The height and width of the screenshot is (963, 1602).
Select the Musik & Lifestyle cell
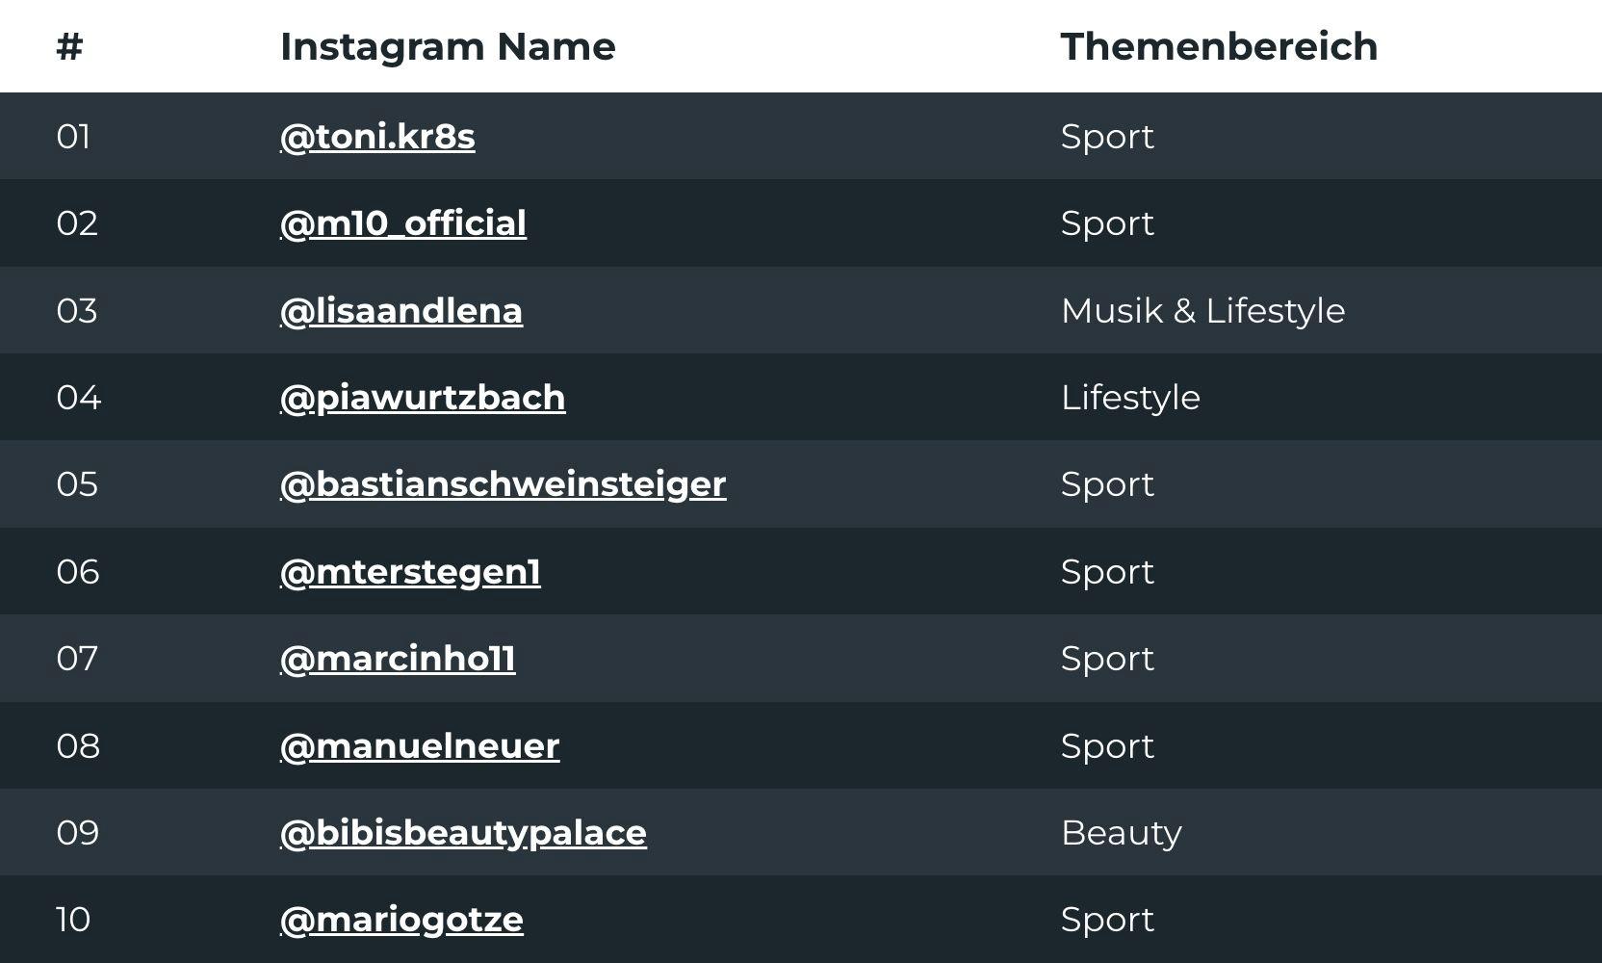(x=1202, y=311)
